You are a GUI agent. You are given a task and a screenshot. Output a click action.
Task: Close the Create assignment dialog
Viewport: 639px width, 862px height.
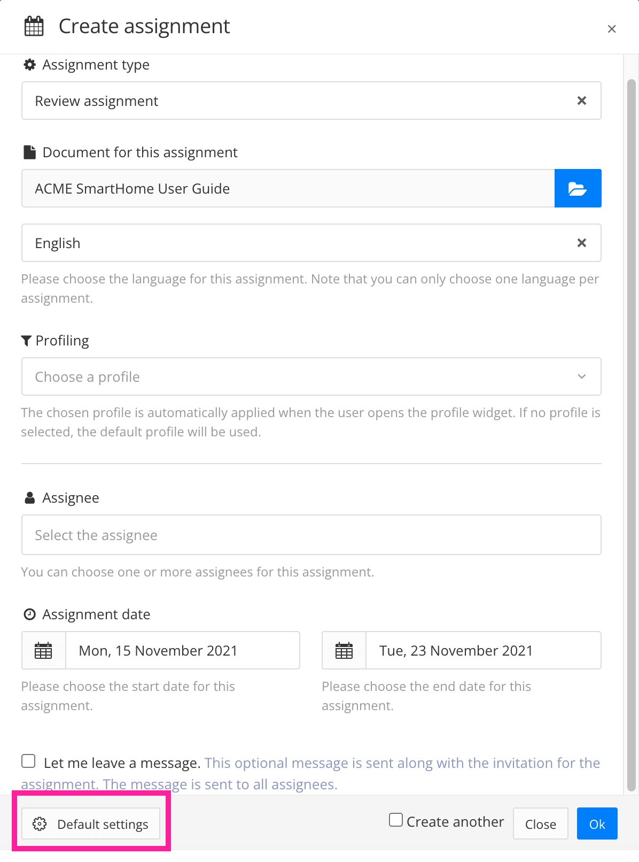point(612,29)
